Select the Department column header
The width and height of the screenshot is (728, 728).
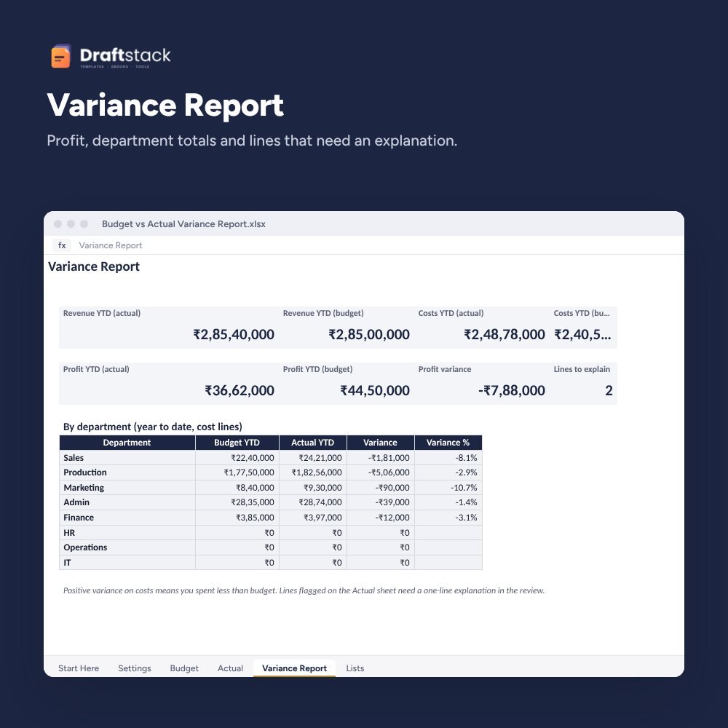coord(127,443)
